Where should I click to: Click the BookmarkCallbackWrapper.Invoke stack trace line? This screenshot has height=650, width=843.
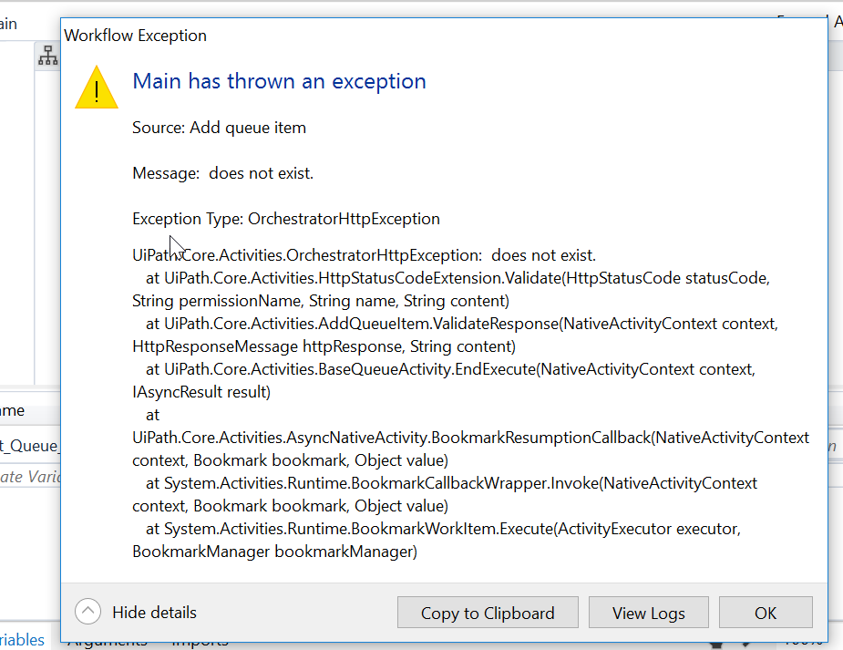point(451,483)
